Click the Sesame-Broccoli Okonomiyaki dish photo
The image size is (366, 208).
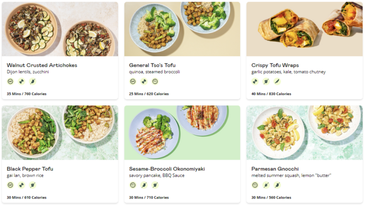(182, 132)
